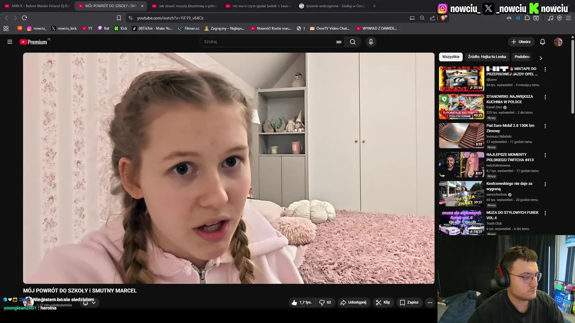Open the on-screen keyboard icon in the search box
The image size is (575, 323).
coord(339,42)
